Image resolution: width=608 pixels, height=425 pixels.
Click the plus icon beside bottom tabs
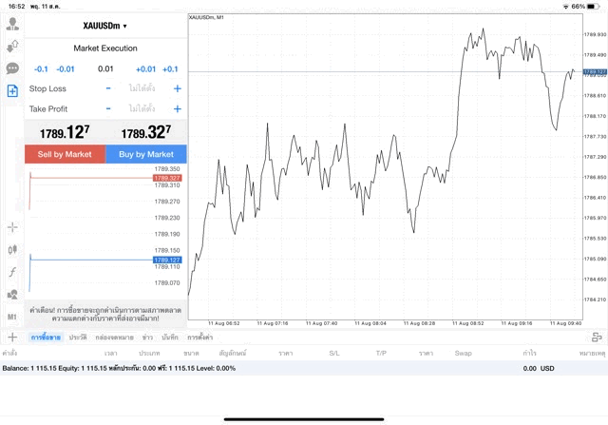point(12,337)
